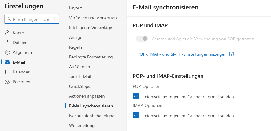The width and height of the screenshot is (271, 131).
Task: Select the E-Mail envelope icon
Action: pyautogui.click(x=7, y=62)
